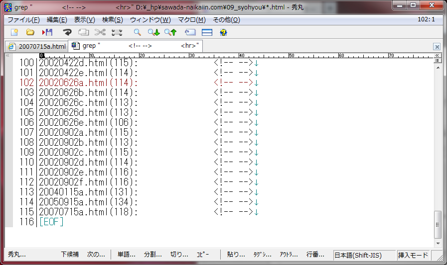Viewport: 447px width, 265px height.
Task: Click the Hidemaru app icon in the title bar
Action: tap(8, 7)
